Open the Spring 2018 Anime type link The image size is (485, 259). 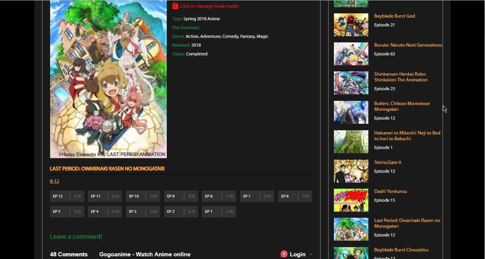pos(202,19)
